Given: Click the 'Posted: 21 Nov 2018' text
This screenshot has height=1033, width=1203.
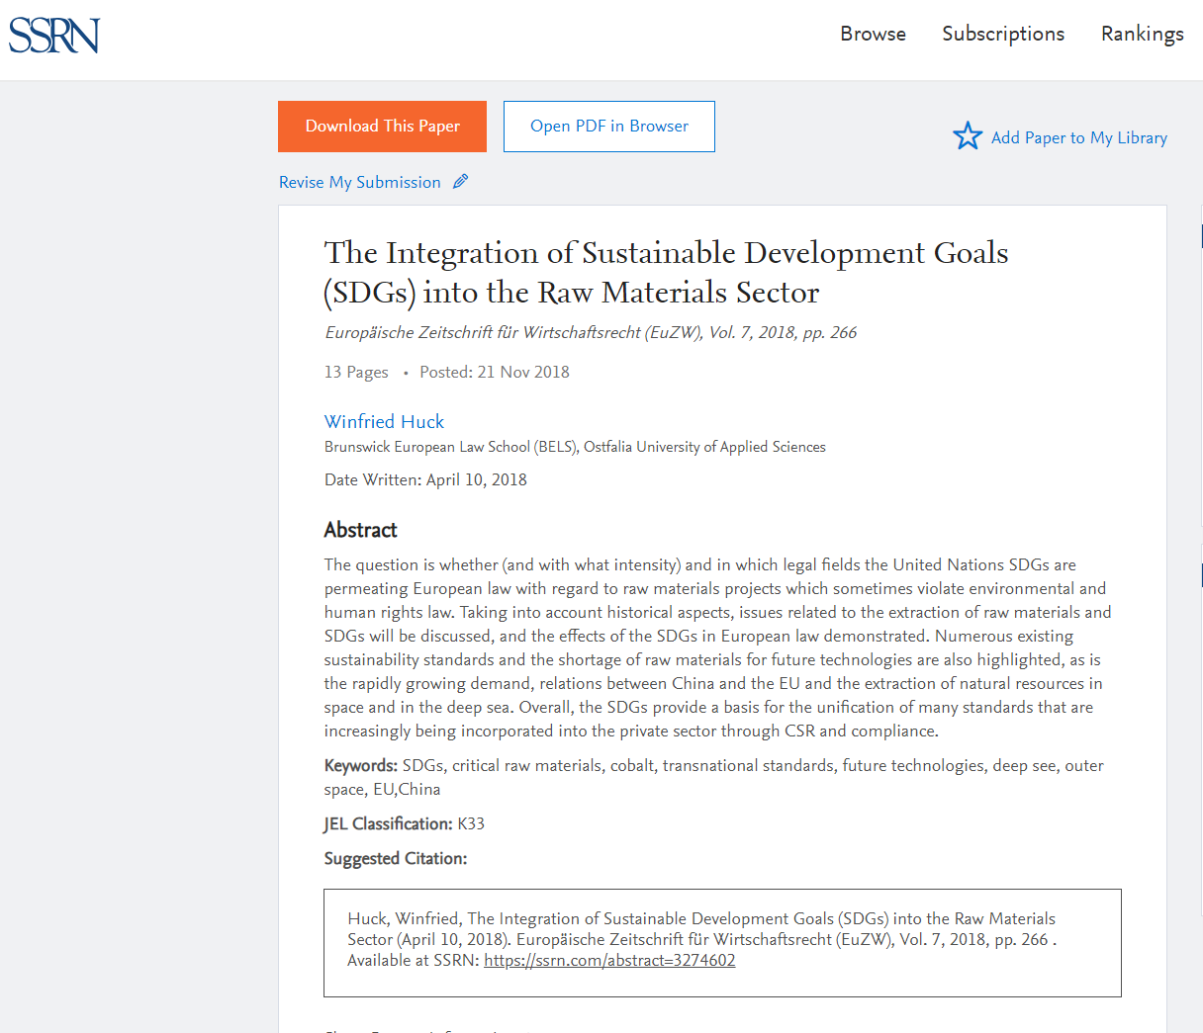Looking at the screenshot, I should click(x=495, y=372).
